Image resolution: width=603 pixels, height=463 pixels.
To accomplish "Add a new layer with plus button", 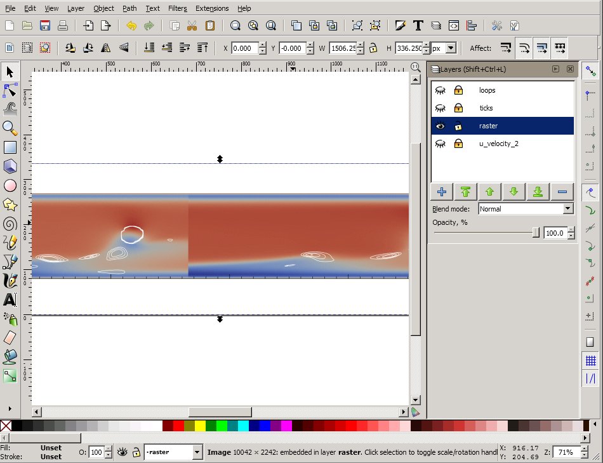I will click(442, 191).
